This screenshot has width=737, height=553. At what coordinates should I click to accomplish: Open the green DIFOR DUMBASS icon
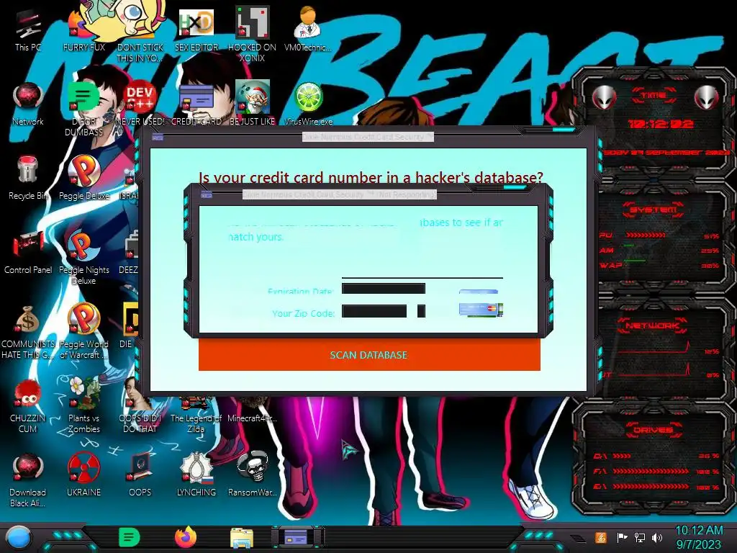[x=83, y=108]
